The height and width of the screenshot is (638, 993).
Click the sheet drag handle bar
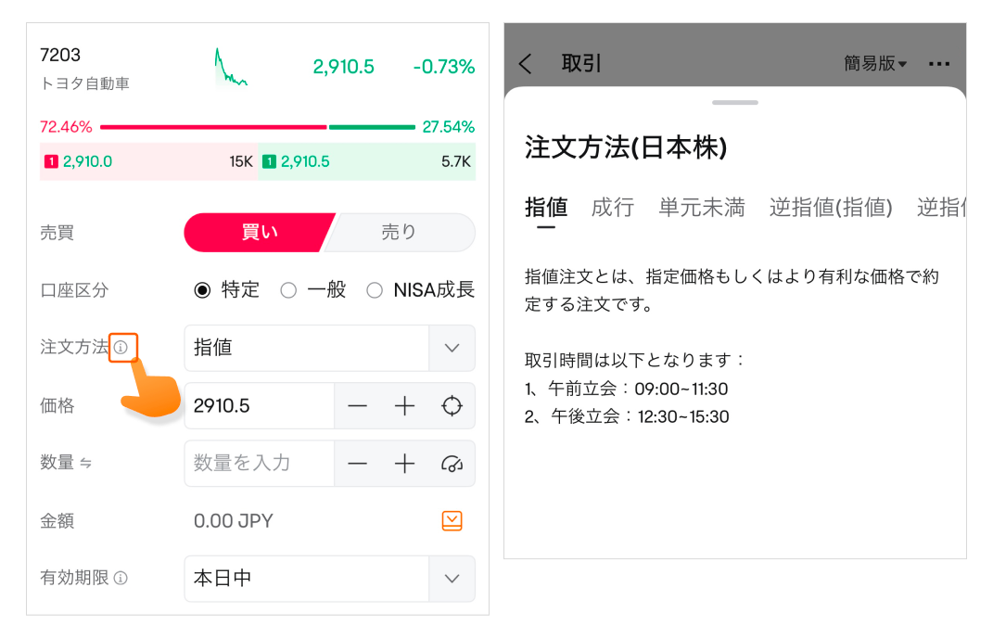[x=735, y=101]
